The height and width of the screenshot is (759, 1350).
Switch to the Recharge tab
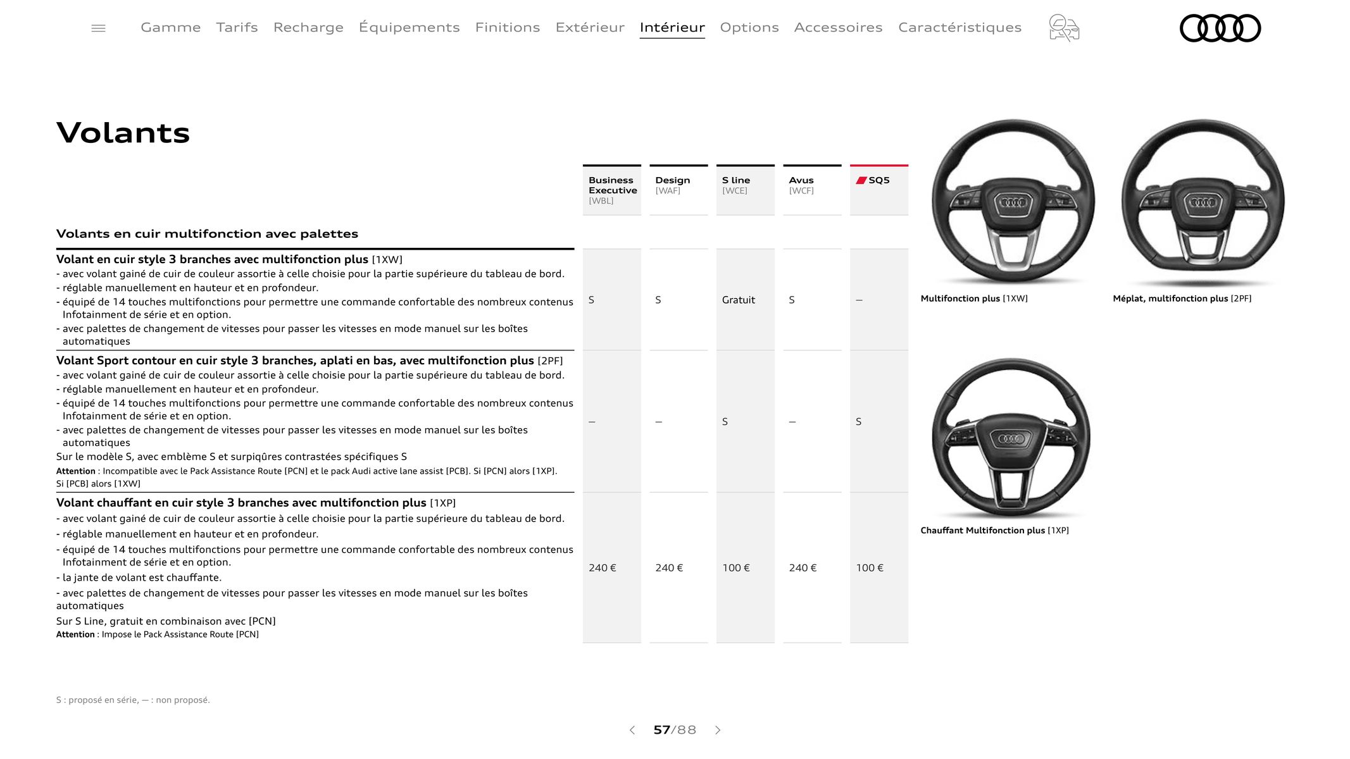point(308,27)
